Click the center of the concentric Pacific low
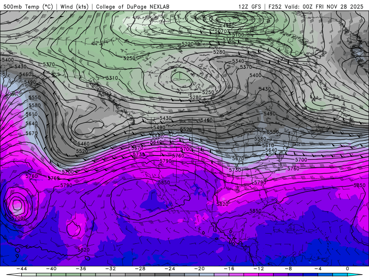This screenshot has width=369, height=277. click(17, 205)
